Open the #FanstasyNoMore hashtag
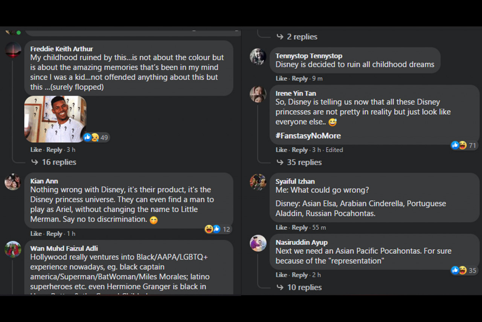The width and height of the screenshot is (482, 322). (x=308, y=136)
